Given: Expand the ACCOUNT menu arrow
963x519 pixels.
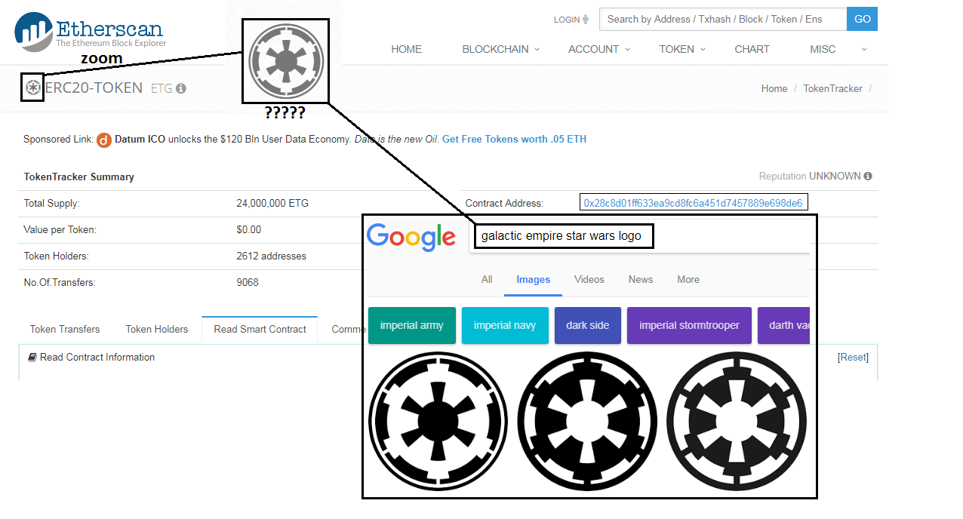Looking at the screenshot, I should coord(627,49).
